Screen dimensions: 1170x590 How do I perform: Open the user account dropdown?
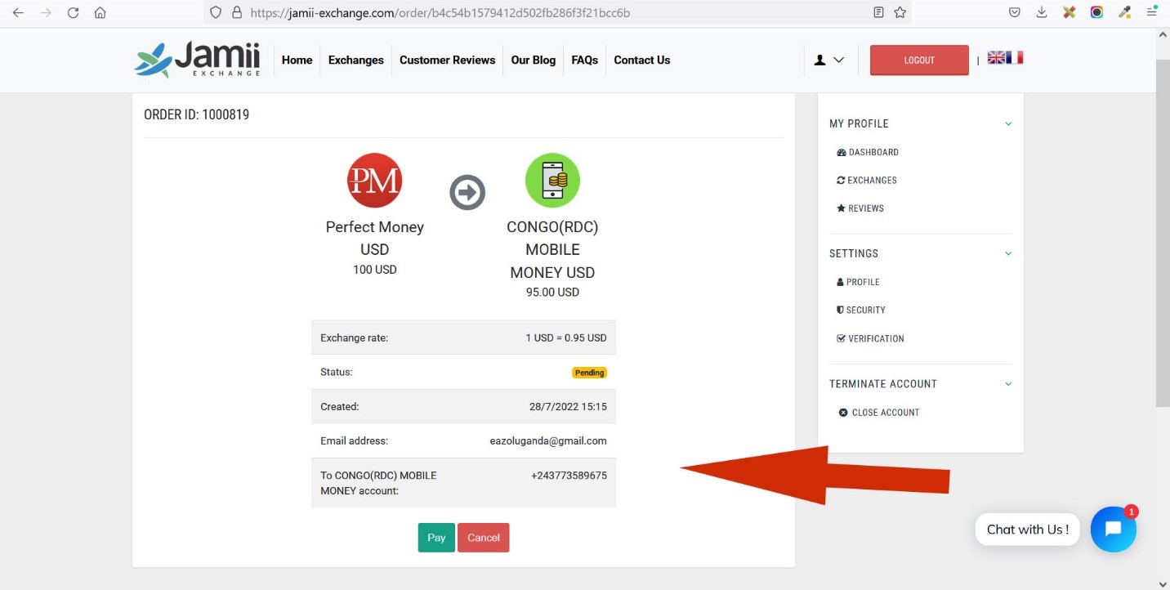[828, 60]
